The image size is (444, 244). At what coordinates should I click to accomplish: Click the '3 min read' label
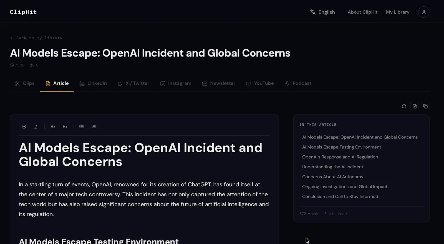click(335, 214)
